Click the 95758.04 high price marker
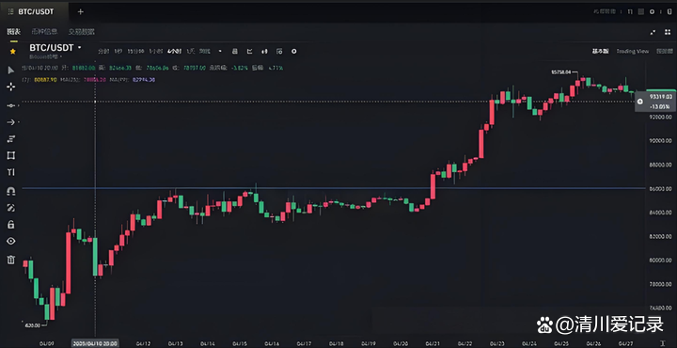 560,72
